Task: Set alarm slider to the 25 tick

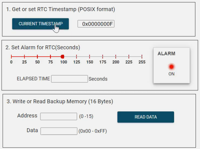Action: pyautogui.click(x=24, y=56)
